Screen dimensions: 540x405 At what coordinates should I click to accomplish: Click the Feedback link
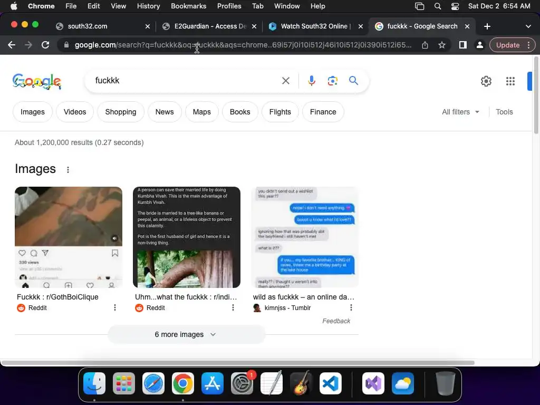tap(336, 321)
